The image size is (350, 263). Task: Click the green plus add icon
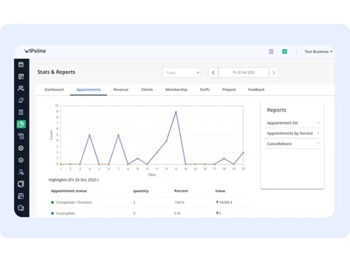(285, 51)
